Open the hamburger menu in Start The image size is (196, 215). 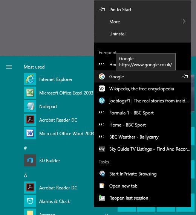pos(9,67)
